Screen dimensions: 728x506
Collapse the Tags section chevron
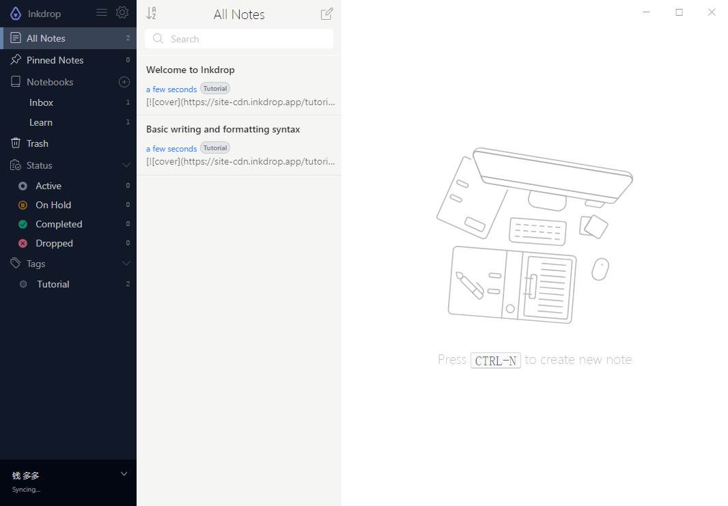126,263
